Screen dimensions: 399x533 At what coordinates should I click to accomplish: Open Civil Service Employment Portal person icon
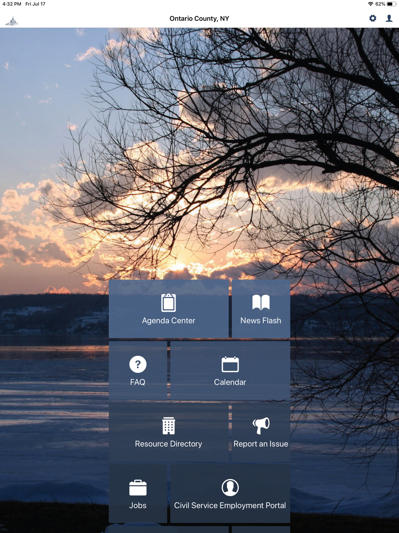pyautogui.click(x=230, y=487)
